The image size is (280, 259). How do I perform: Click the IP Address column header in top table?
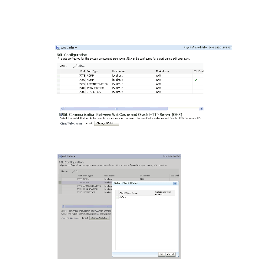(162, 71)
